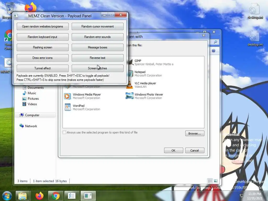Switch Explorer to details view icon

tap(210, 181)
